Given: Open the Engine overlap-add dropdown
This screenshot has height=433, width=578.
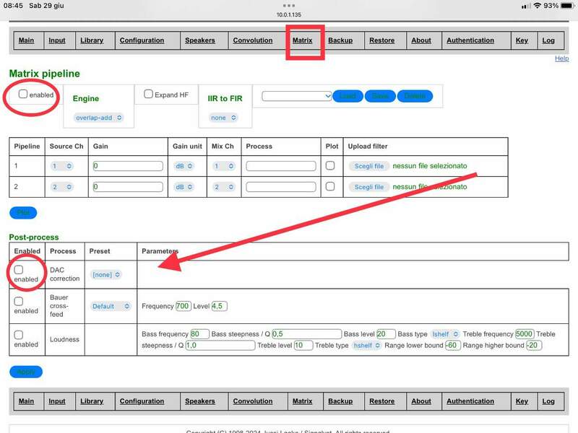Looking at the screenshot, I should (x=99, y=117).
